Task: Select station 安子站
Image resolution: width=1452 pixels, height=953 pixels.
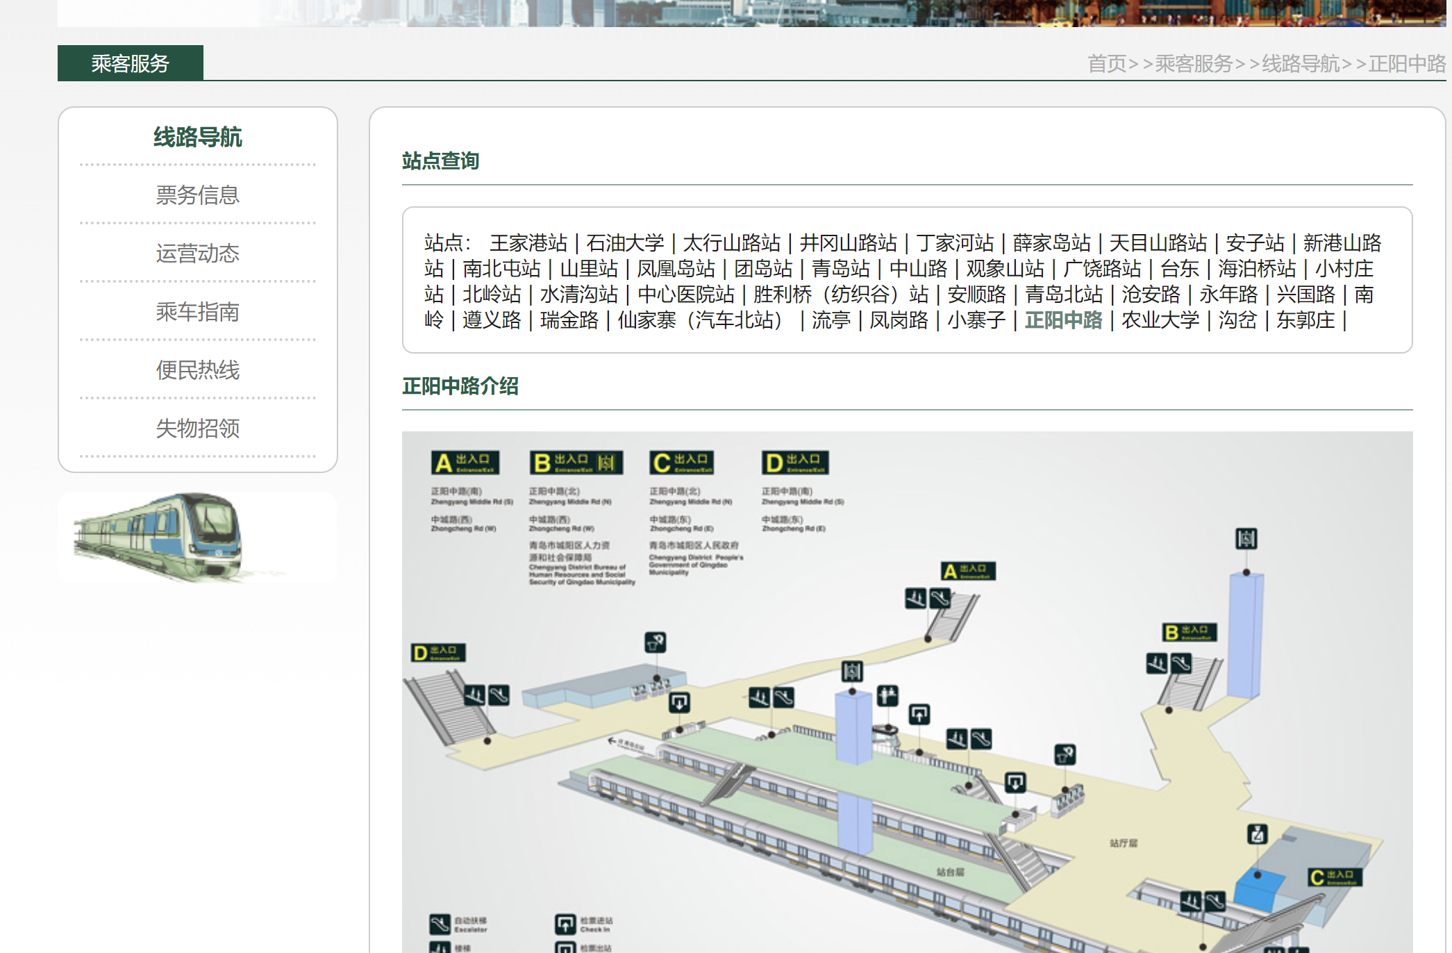Action: point(1255,243)
